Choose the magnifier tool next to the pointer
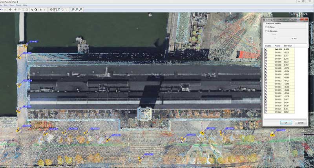Viewport: 314px width, 168px height. pyautogui.click(x=59, y=9)
